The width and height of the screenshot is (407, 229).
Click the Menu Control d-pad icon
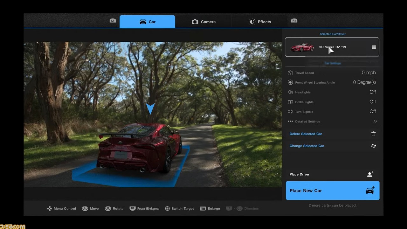[50, 209]
